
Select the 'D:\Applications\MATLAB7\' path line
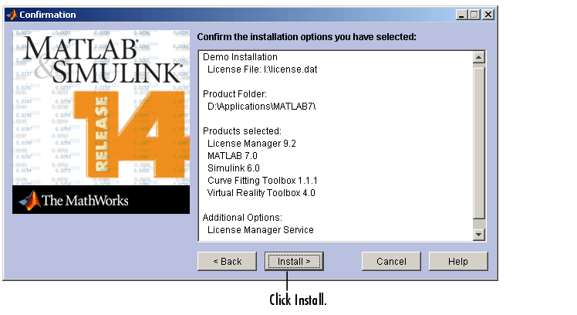pyautogui.click(x=262, y=107)
